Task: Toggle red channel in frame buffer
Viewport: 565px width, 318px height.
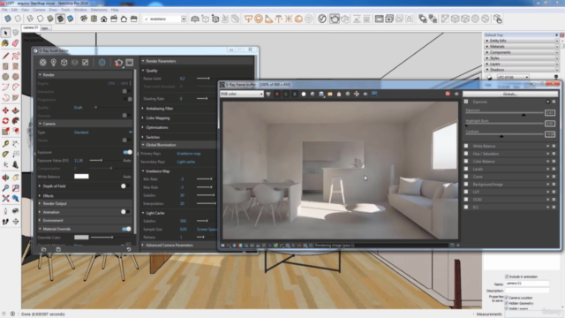Action: pos(277,94)
